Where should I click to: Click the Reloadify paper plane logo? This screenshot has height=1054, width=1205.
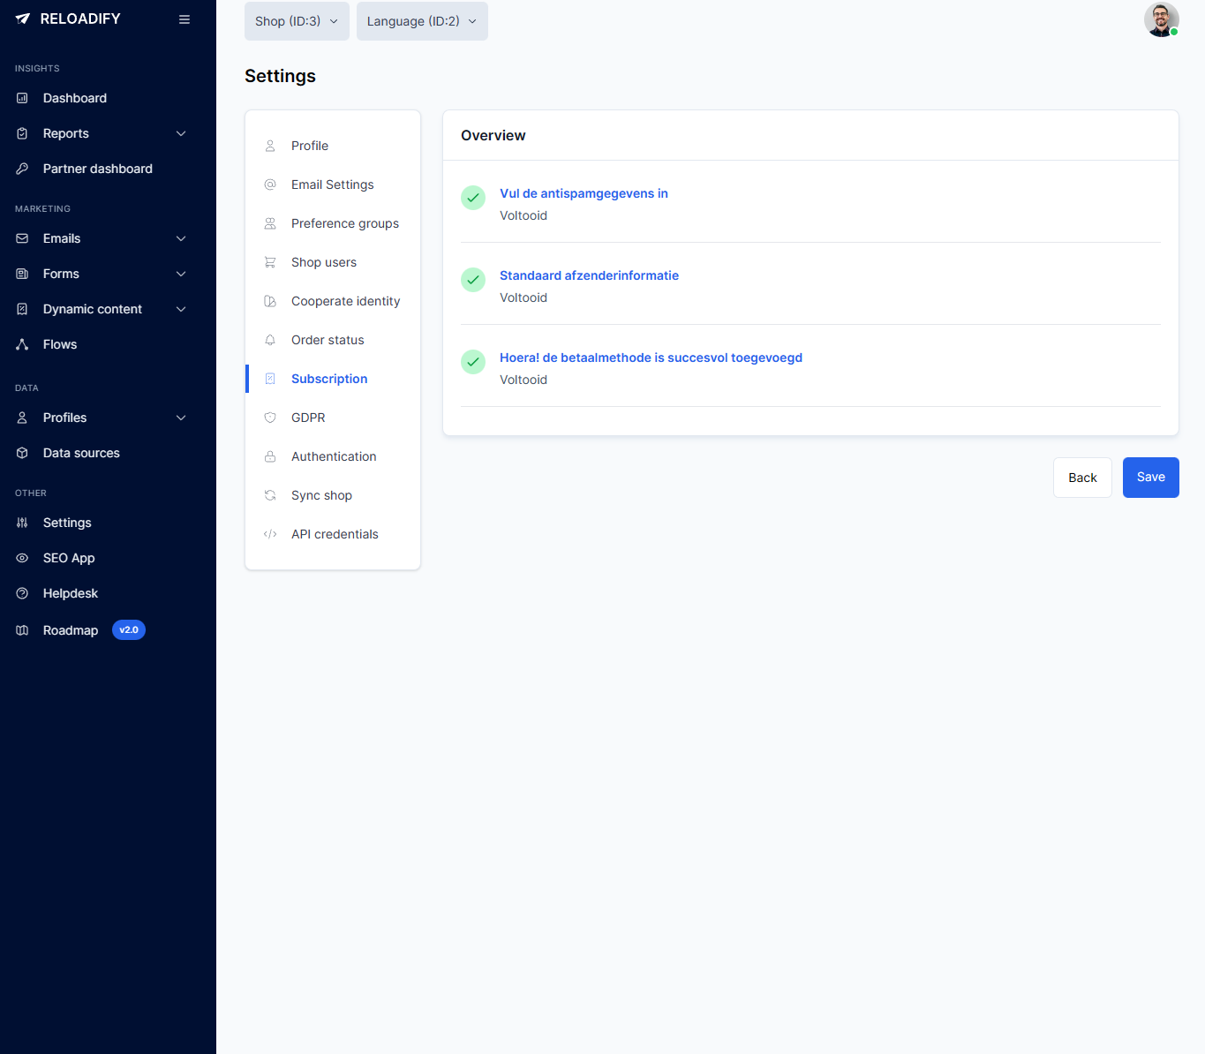(x=22, y=18)
